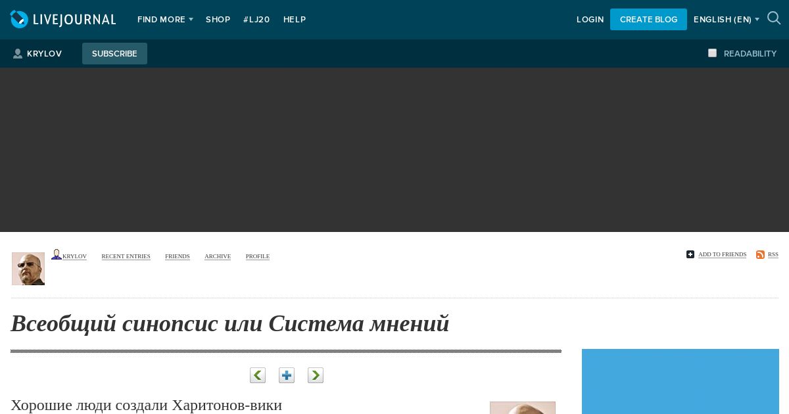This screenshot has width=789, height=414.
Task: Click the blue plus add-memory icon
Action: (287, 375)
